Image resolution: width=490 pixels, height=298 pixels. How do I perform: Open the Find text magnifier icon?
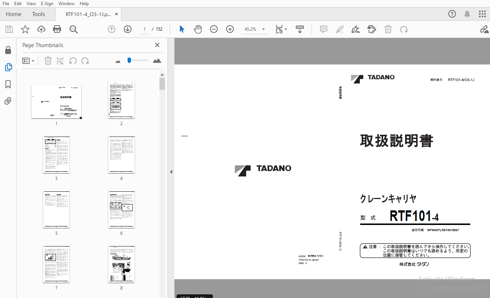(x=73, y=29)
